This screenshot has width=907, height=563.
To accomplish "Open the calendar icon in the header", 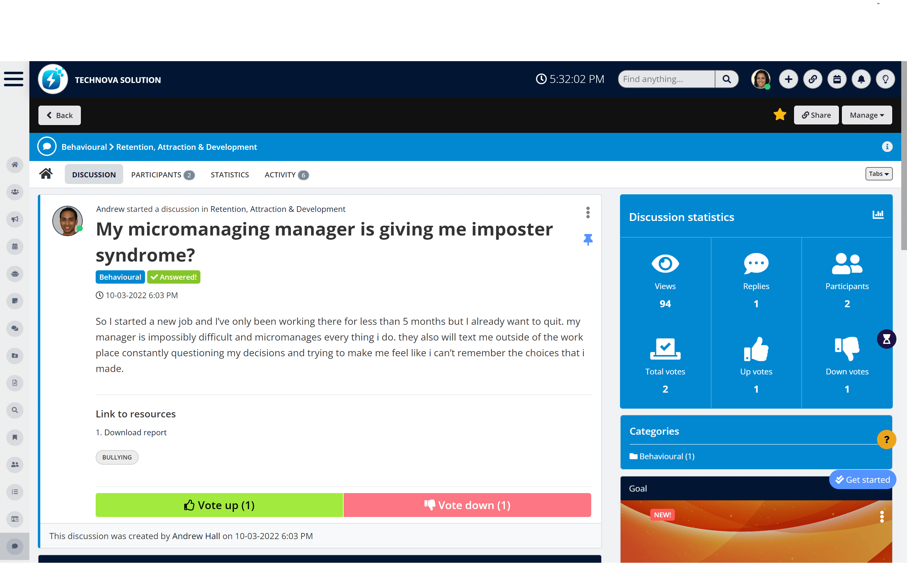I will (x=837, y=79).
